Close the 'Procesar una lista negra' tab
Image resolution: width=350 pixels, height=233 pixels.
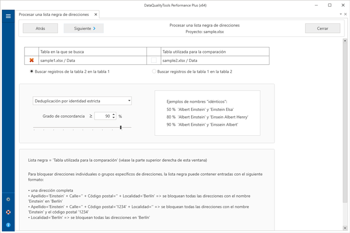tap(95, 14)
